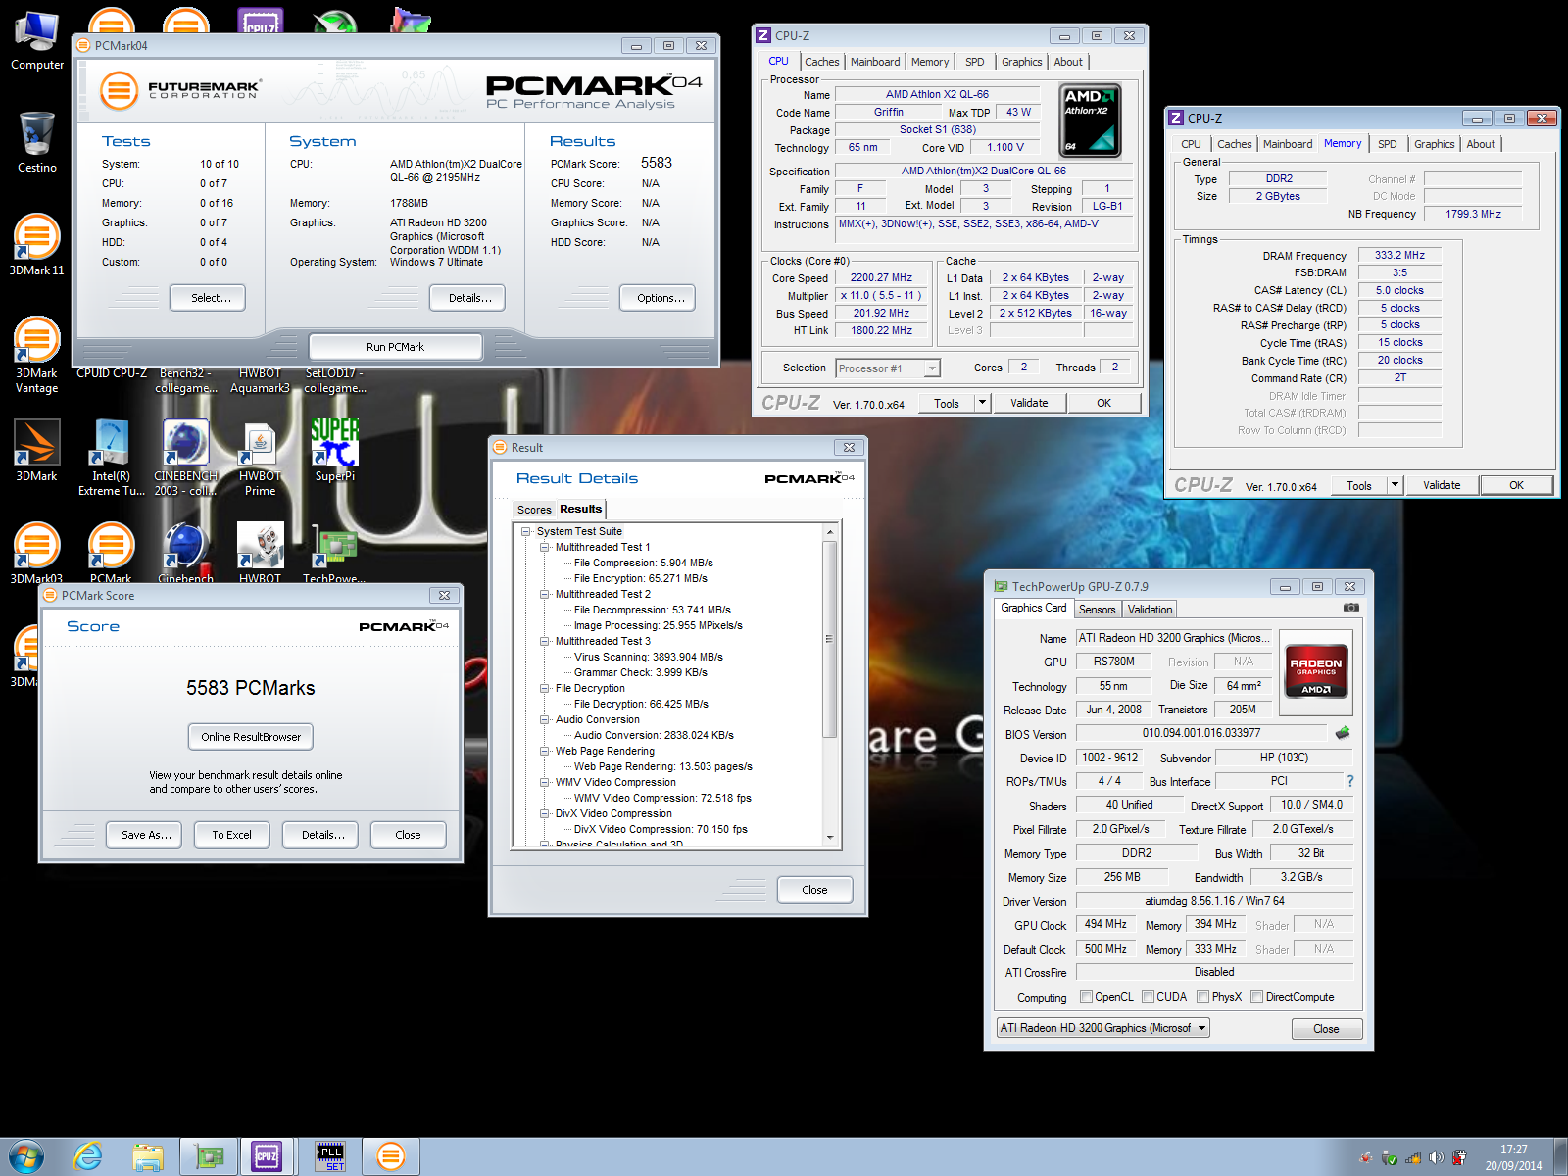
Task: Enable OpenCL checkbox in GPU-Z
Action: tap(1086, 997)
